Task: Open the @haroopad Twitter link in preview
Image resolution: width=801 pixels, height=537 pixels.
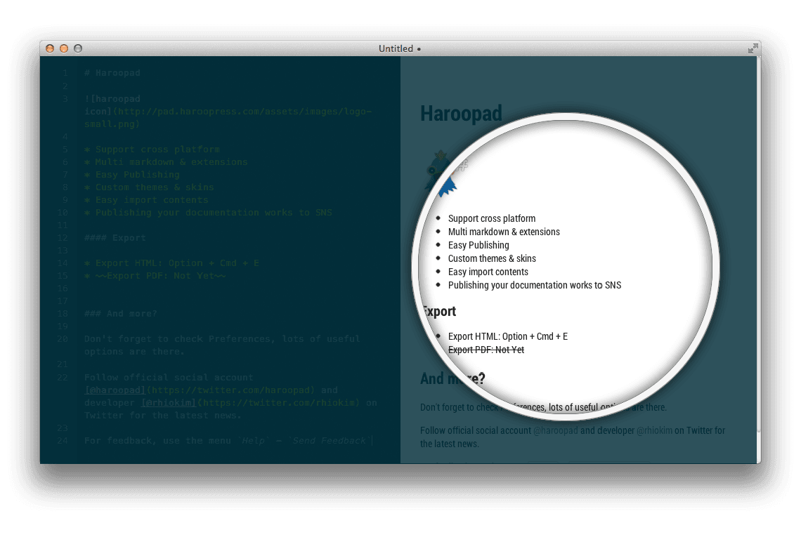Action: click(555, 430)
